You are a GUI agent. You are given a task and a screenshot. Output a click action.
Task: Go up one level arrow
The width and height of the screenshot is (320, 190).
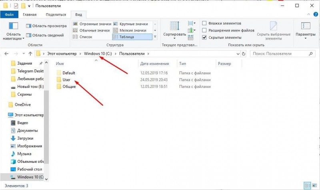point(30,53)
